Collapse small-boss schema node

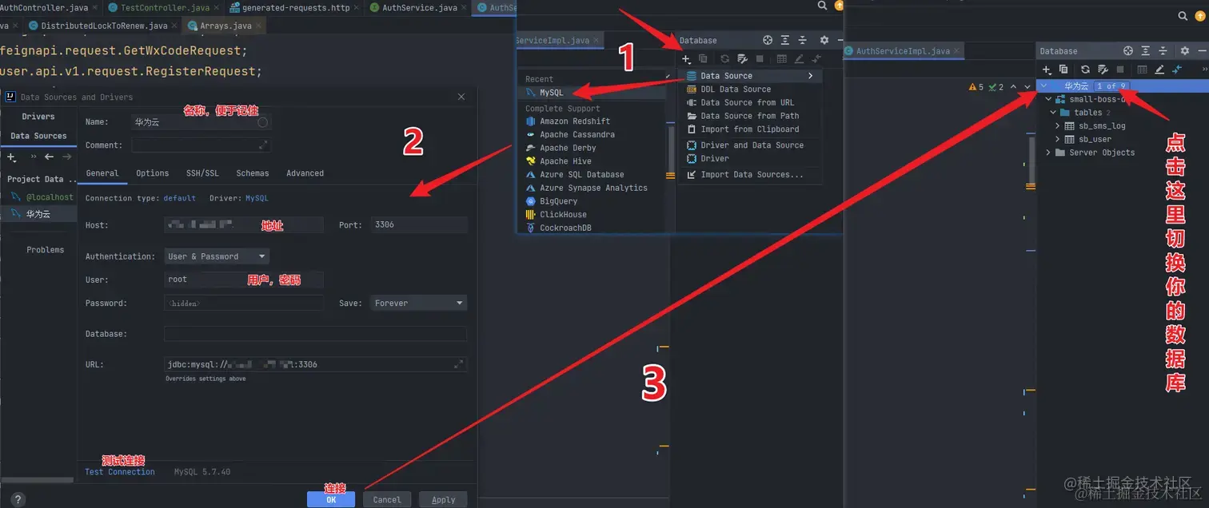tap(1049, 99)
